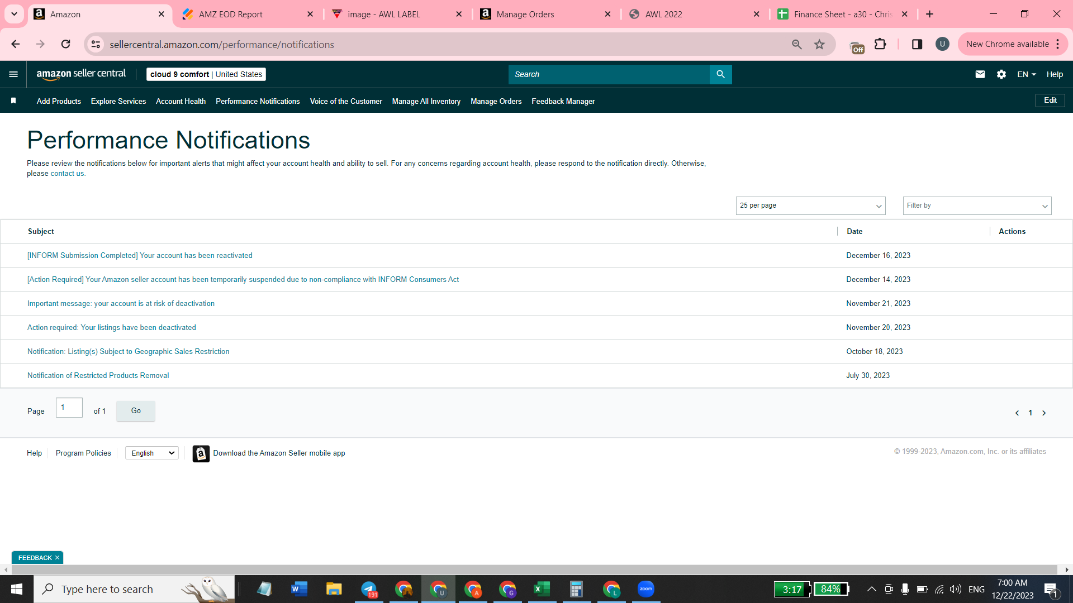Image resolution: width=1073 pixels, height=603 pixels.
Task: Open the Seller Central hamburger menu
Action: coord(13,74)
